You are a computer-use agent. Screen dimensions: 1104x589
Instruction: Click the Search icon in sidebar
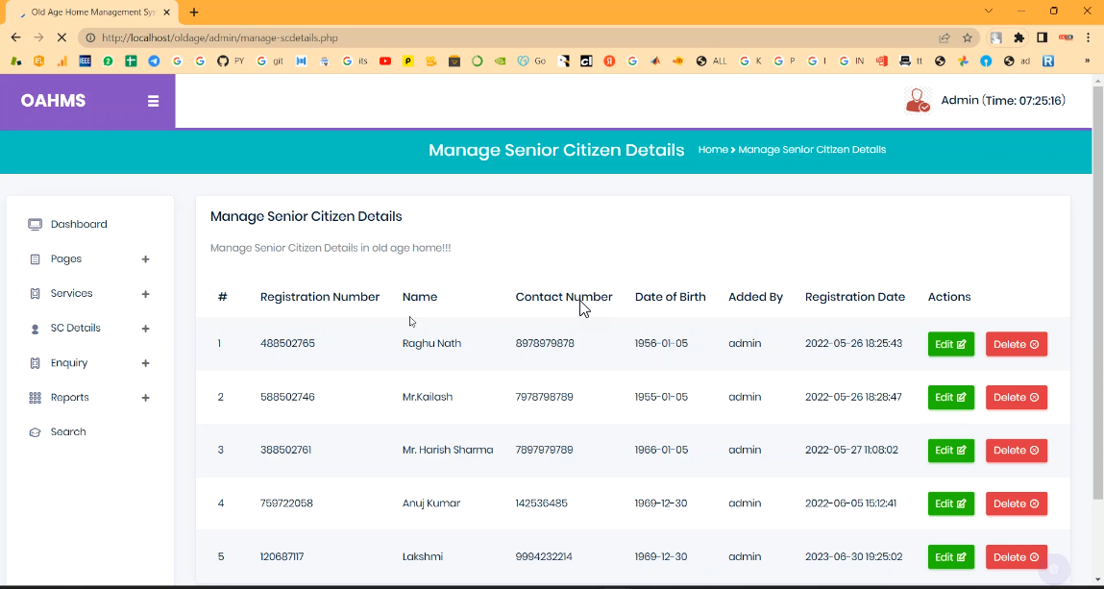coord(36,432)
